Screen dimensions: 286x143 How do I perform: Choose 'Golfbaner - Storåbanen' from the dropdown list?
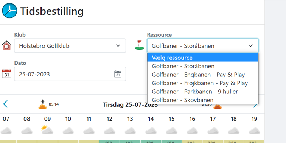point(203,66)
